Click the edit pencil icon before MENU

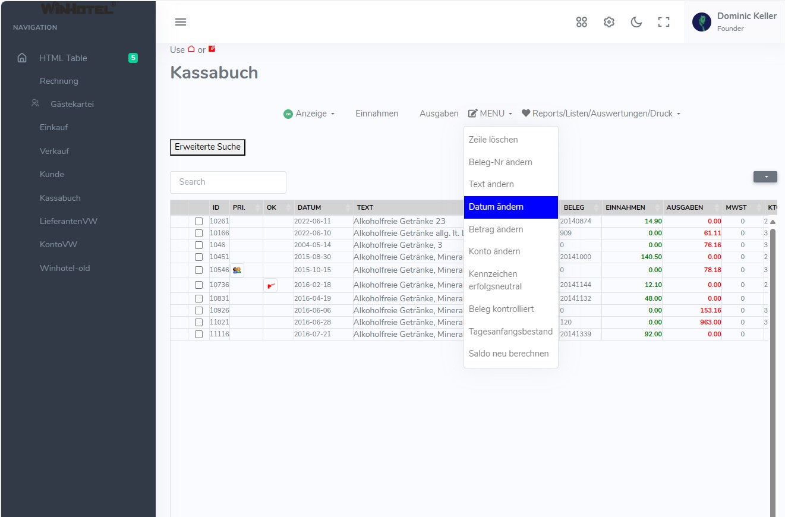[x=473, y=113]
